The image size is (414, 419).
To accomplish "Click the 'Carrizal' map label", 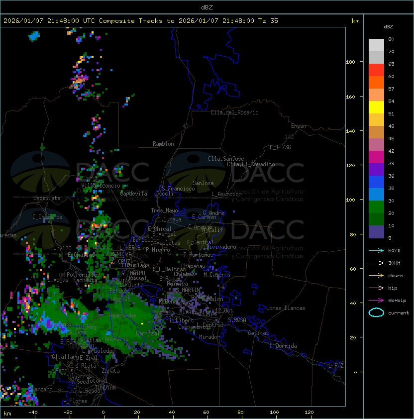I will click(148, 333).
